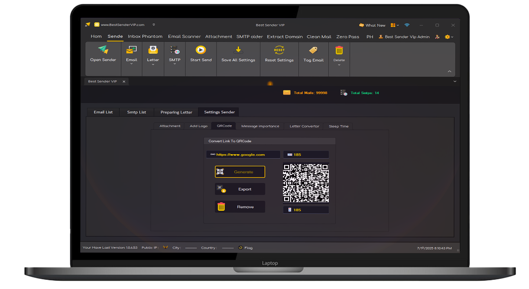Close the Best Sender VIP document tab

click(x=124, y=81)
